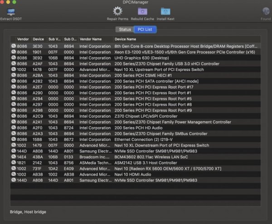Run Repair Perms gear icon
272x224 pixels.
[117, 11]
